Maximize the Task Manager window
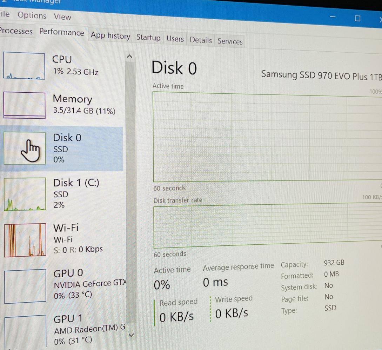382x350 pixels. [x=357, y=18]
